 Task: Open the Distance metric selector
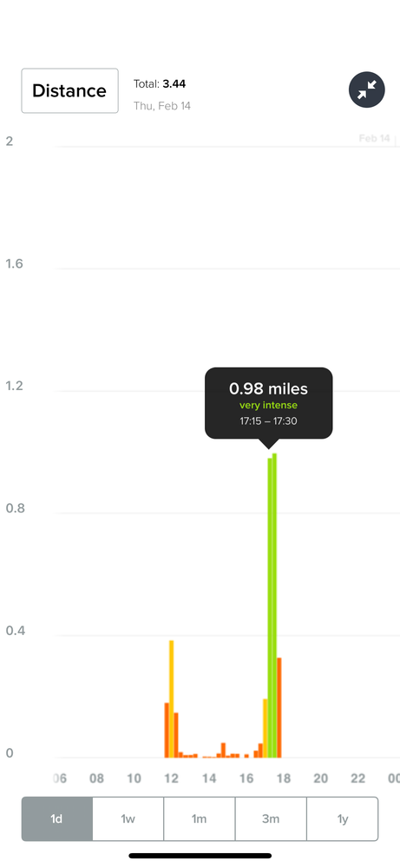coord(69,90)
